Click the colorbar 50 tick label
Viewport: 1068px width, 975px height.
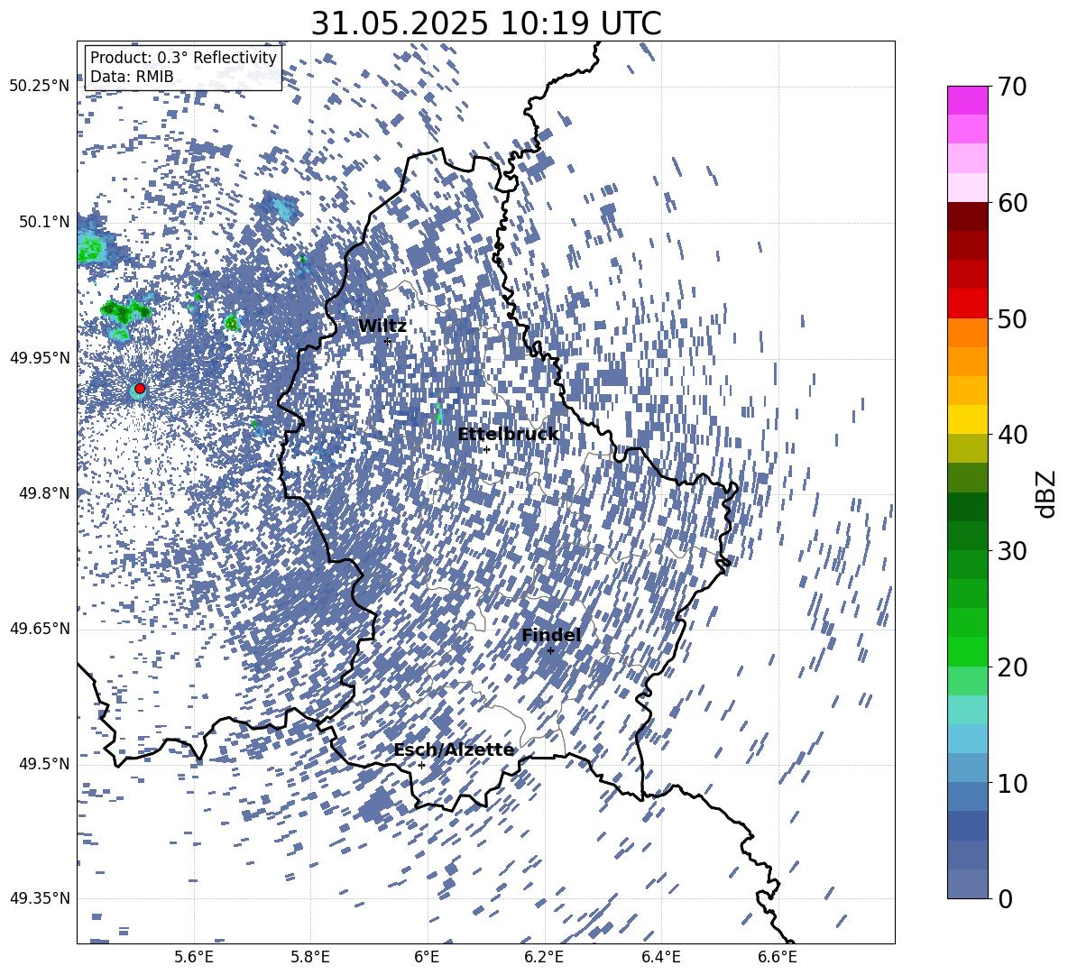pos(1012,318)
